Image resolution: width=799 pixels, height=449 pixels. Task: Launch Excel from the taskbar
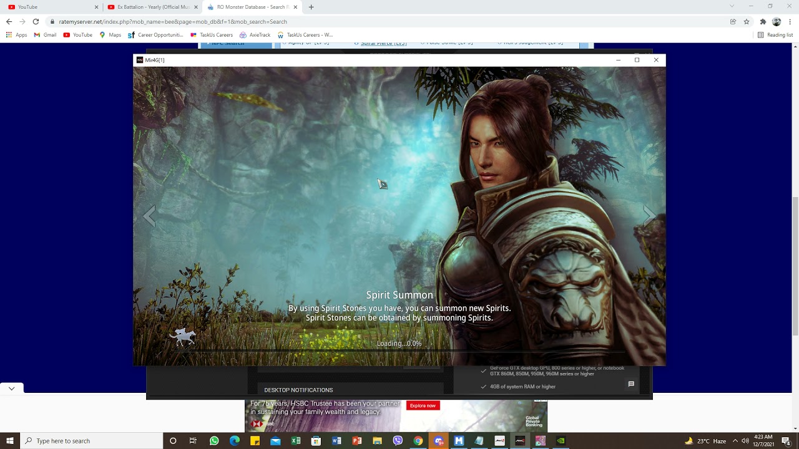[x=296, y=441]
